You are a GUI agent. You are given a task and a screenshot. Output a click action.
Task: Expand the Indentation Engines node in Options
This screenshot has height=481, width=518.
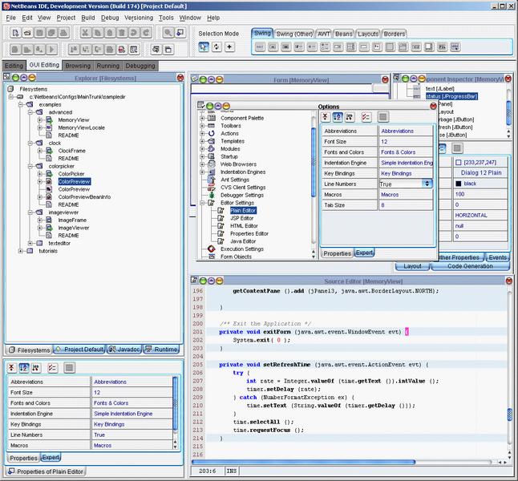click(x=202, y=172)
